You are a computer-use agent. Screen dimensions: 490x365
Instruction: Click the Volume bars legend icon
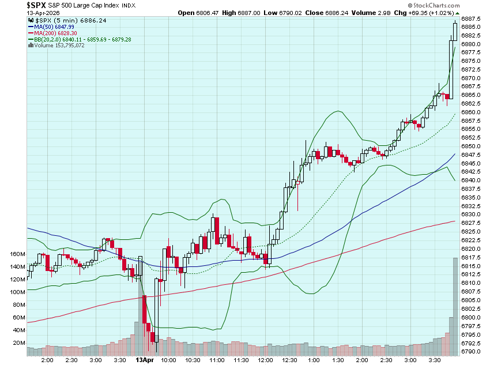pyautogui.click(x=30, y=46)
